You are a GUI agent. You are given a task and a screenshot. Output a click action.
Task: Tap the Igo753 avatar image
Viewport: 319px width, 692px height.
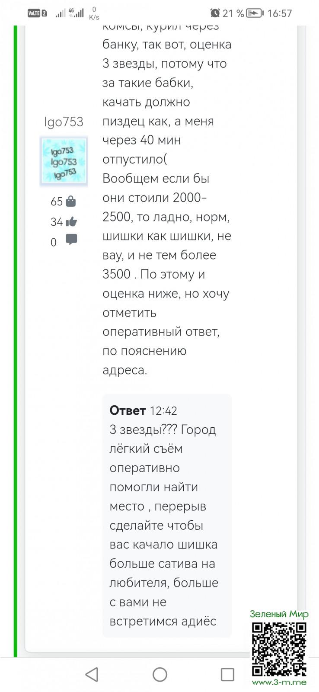coord(64,161)
